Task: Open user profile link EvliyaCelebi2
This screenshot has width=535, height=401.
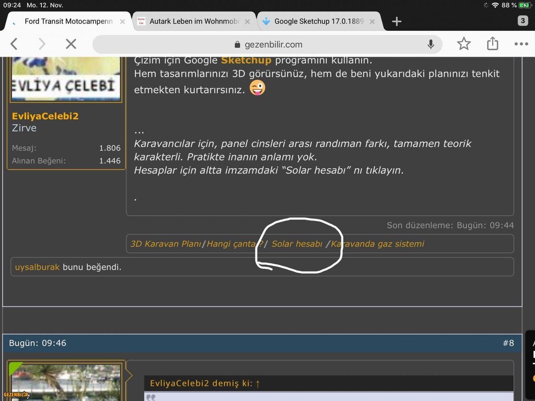Action: 45,116
